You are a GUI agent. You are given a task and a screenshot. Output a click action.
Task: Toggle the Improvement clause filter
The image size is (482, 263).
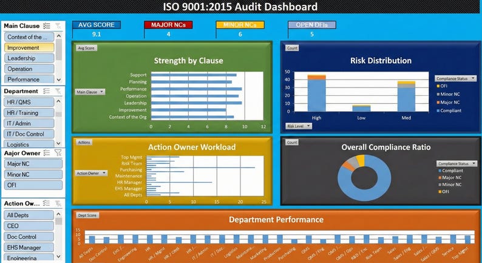(29, 47)
